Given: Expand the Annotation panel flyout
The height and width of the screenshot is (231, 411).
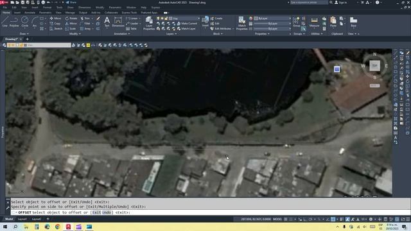Looking at the screenshot, I should tap(122, 34).
